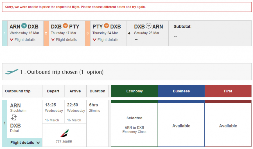Toggle Flight details in the outbound trip row
The image size is (253, 149).
(x=25, y=143)
